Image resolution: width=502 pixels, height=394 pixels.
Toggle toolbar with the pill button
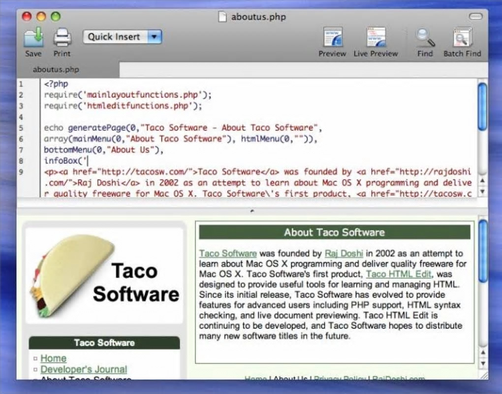[475, 16]
